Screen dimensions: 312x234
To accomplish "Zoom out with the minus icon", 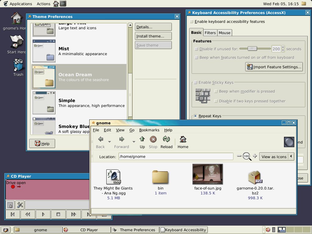I will point(239,156).
